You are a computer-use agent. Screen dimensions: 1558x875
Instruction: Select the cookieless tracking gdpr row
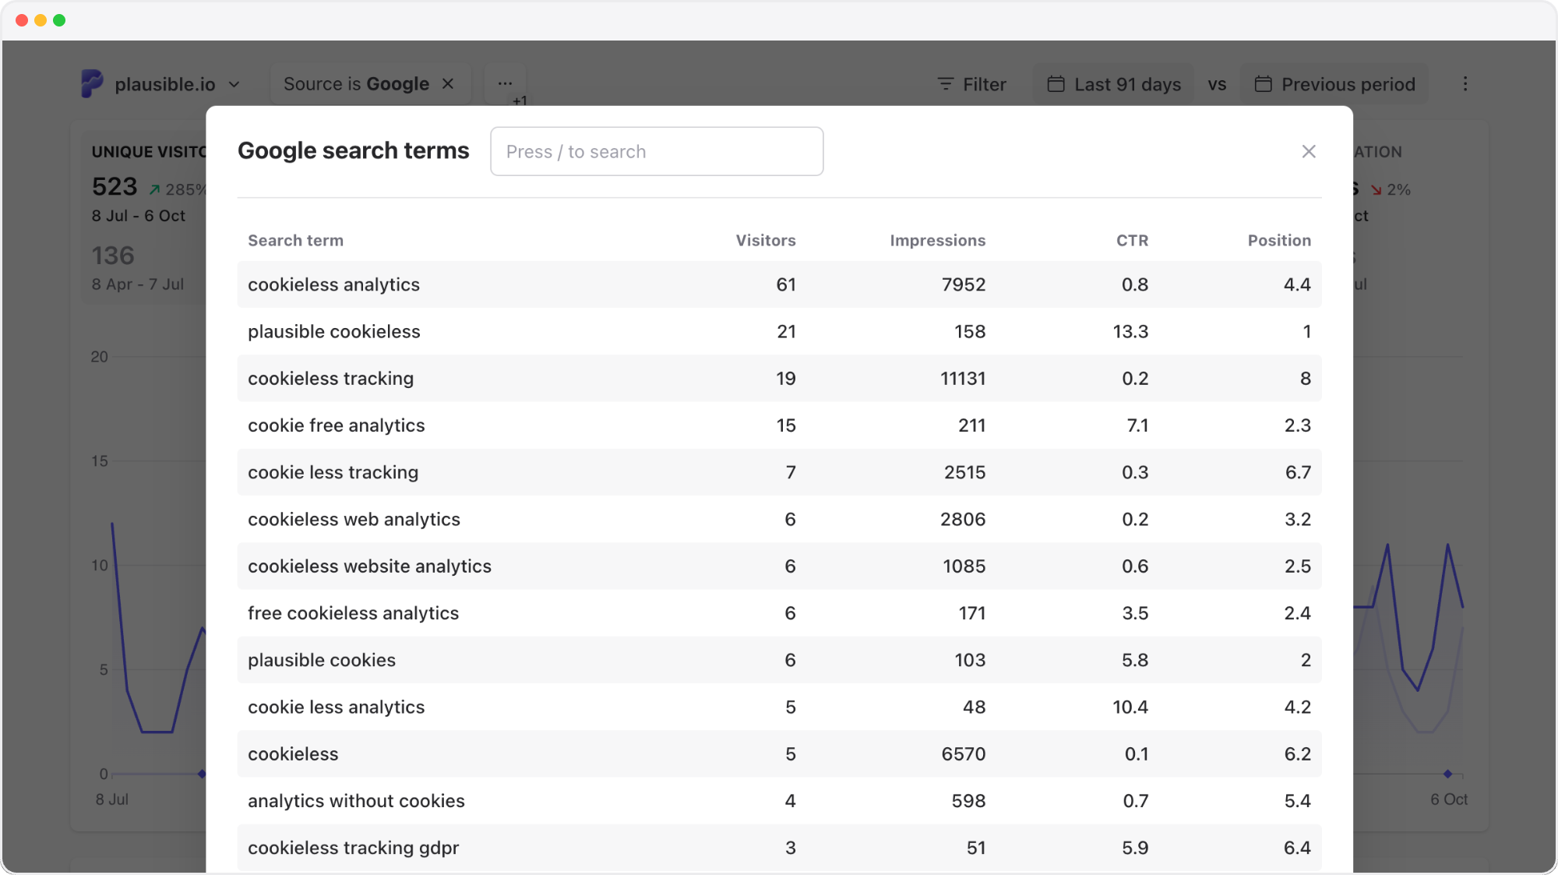point(779,848)
